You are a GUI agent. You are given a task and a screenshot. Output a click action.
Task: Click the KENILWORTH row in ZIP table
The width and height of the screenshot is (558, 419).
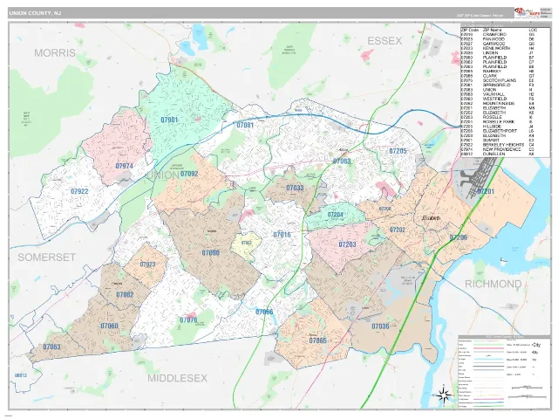pyautogui.click(x=499, y=48)
